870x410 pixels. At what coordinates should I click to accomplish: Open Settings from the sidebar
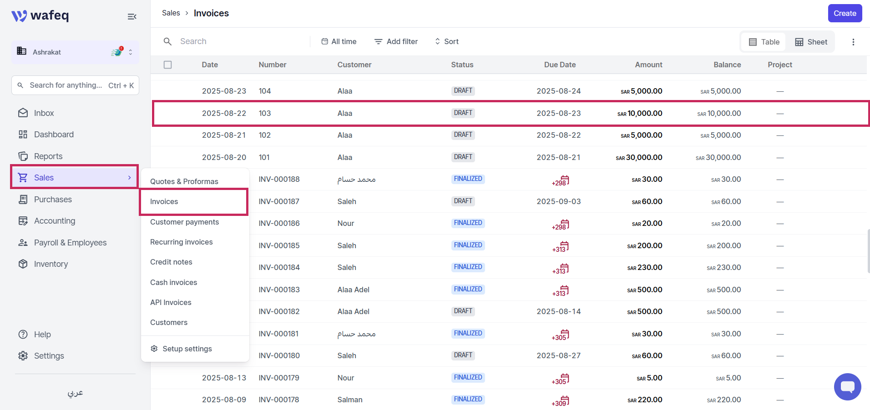point(49,356)
